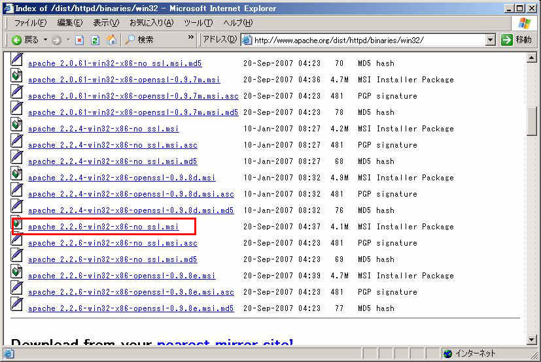Refresh the page with the green arrows icon
Image resolution: width=541 pixels, height=362 pixels.
point(96,41)
